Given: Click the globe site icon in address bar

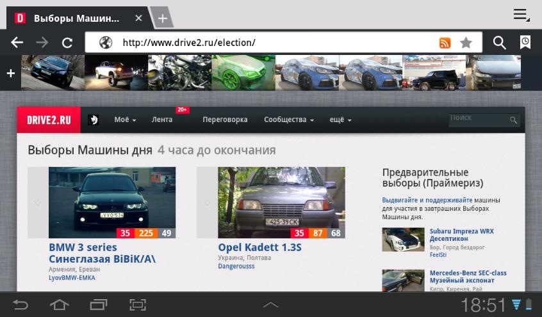Looking at the screenshot, I should [x=106, y=43].
